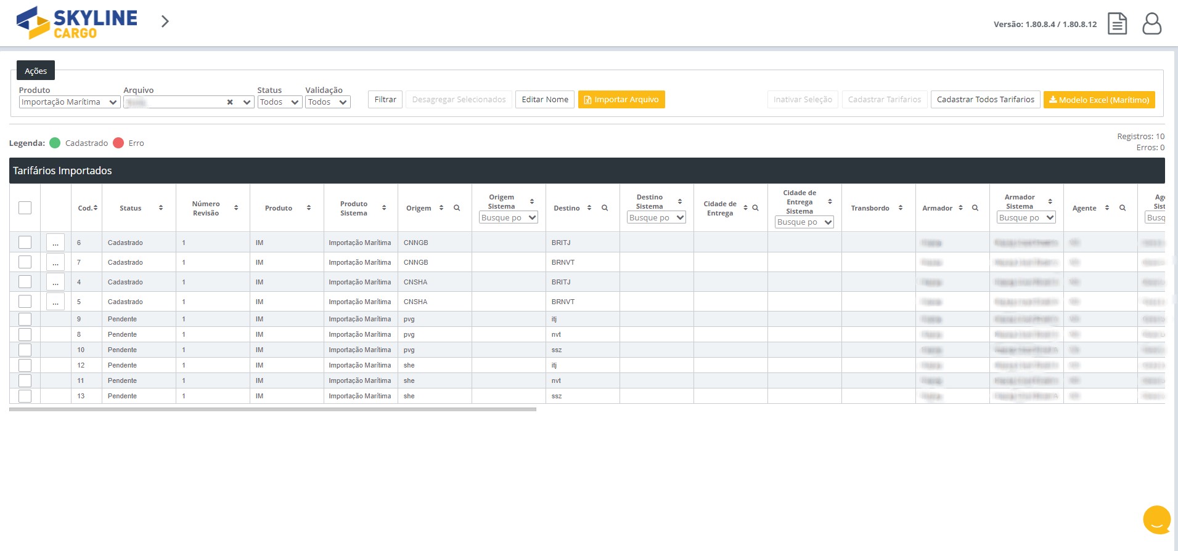Click the search icon in Origem column
The image size is (1178, 551).
457,208
